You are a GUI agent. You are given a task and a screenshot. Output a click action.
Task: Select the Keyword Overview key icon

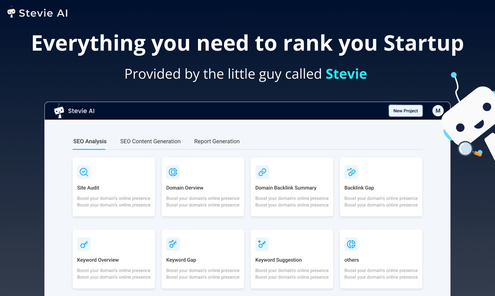[x=84, y=244]
